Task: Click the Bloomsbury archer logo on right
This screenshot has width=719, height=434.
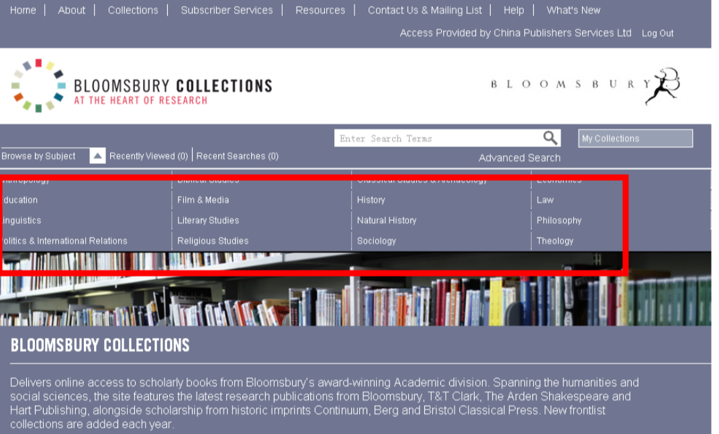Action: click(661, 86)
